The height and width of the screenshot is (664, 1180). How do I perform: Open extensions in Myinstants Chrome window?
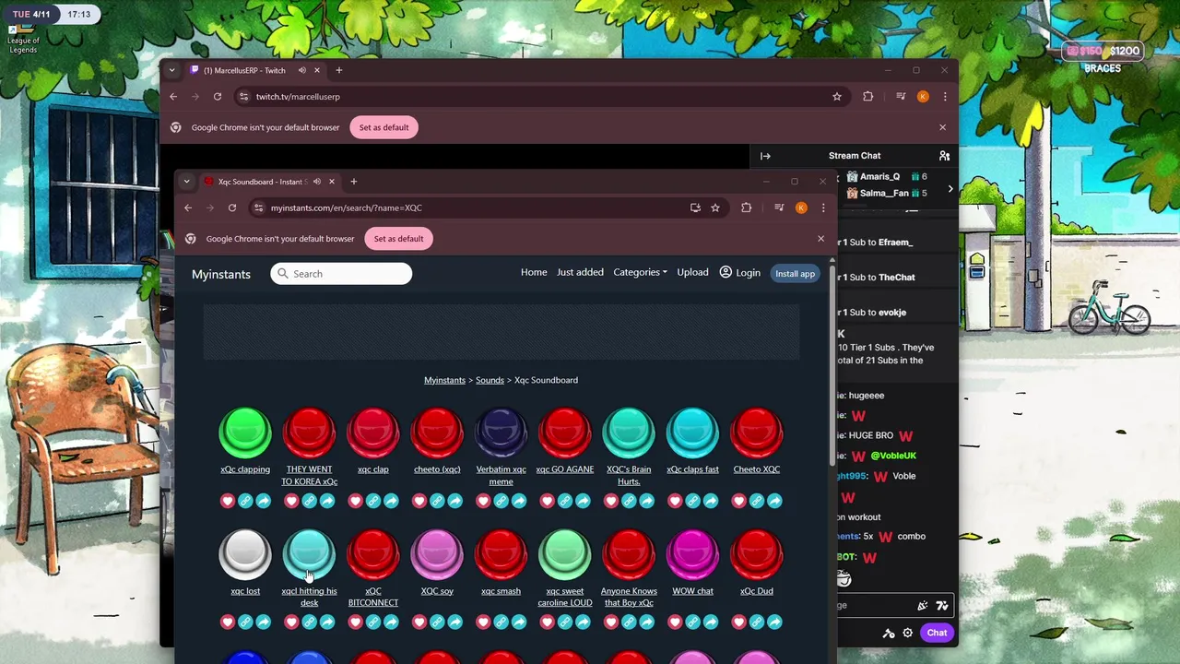coord(747,207)
